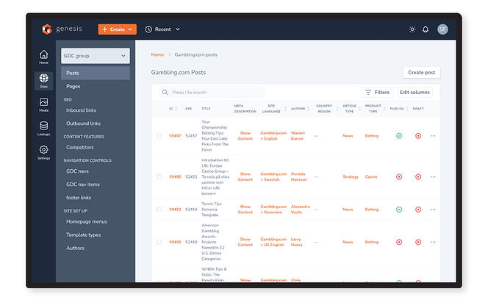
Task: Open the Media sidebar icon
Action: pyautogui.click(x=43, y=104)
